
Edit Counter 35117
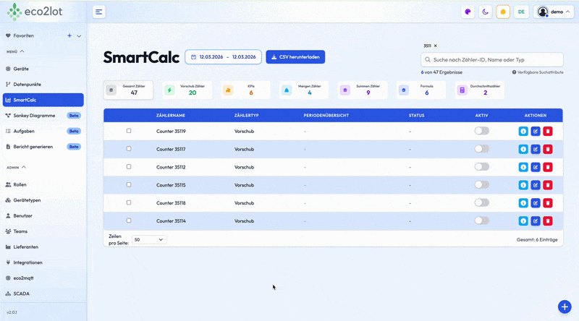(x=536, y=149)
